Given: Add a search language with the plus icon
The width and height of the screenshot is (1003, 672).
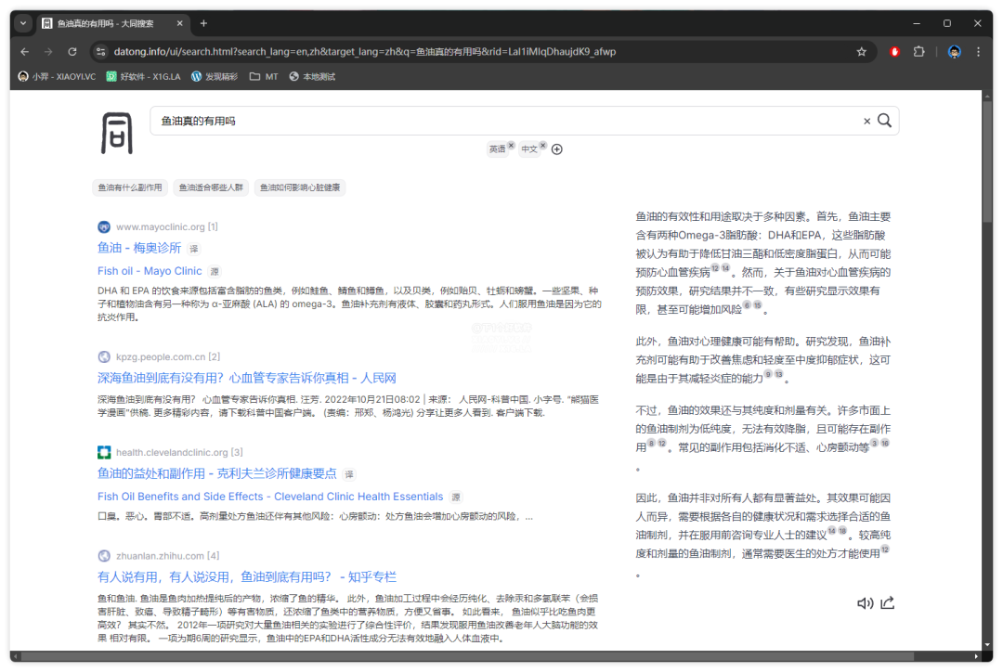Looking at the screenshot, I should pyautogui.click(x=557, y=149).
